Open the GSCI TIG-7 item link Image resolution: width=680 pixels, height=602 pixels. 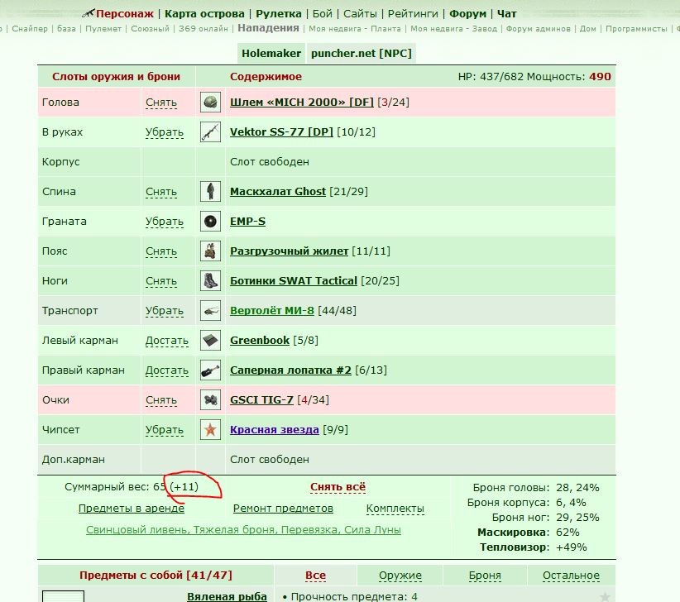261,400
